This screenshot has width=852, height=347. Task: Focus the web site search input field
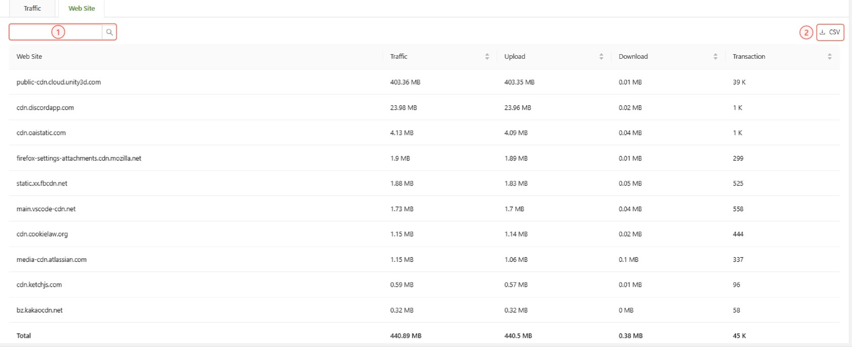tap(56, 32)
